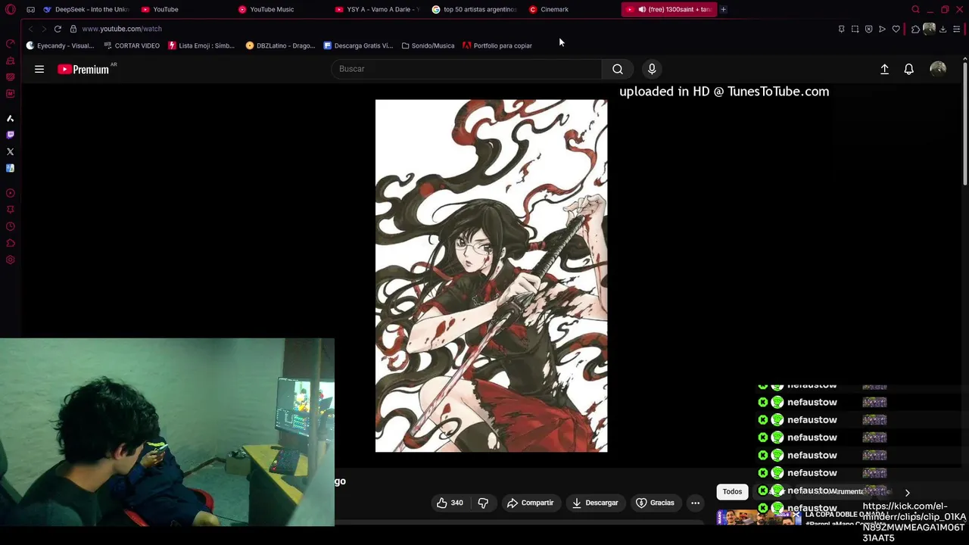Open the Descarga Gratis bookmark

[358, 45]
